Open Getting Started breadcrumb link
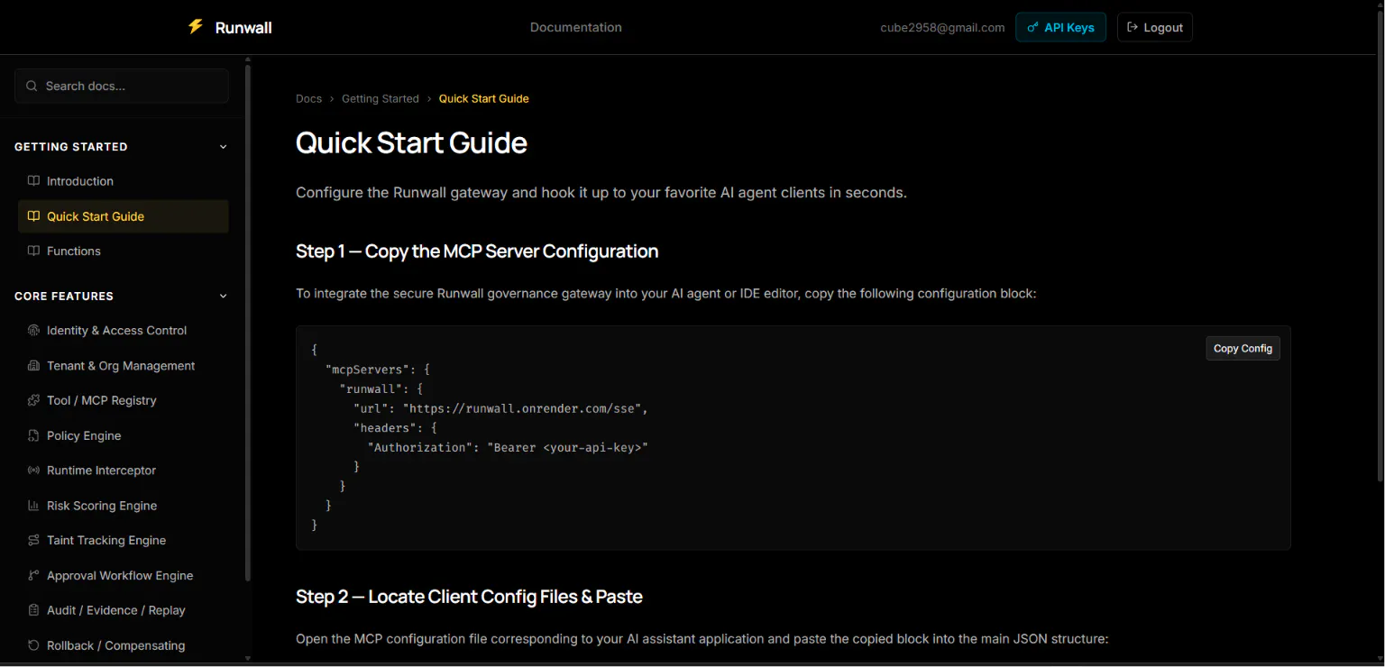The image size is (1385, 667). 381,99
